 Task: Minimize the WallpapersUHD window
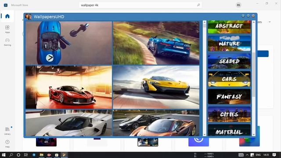point(248,16)
